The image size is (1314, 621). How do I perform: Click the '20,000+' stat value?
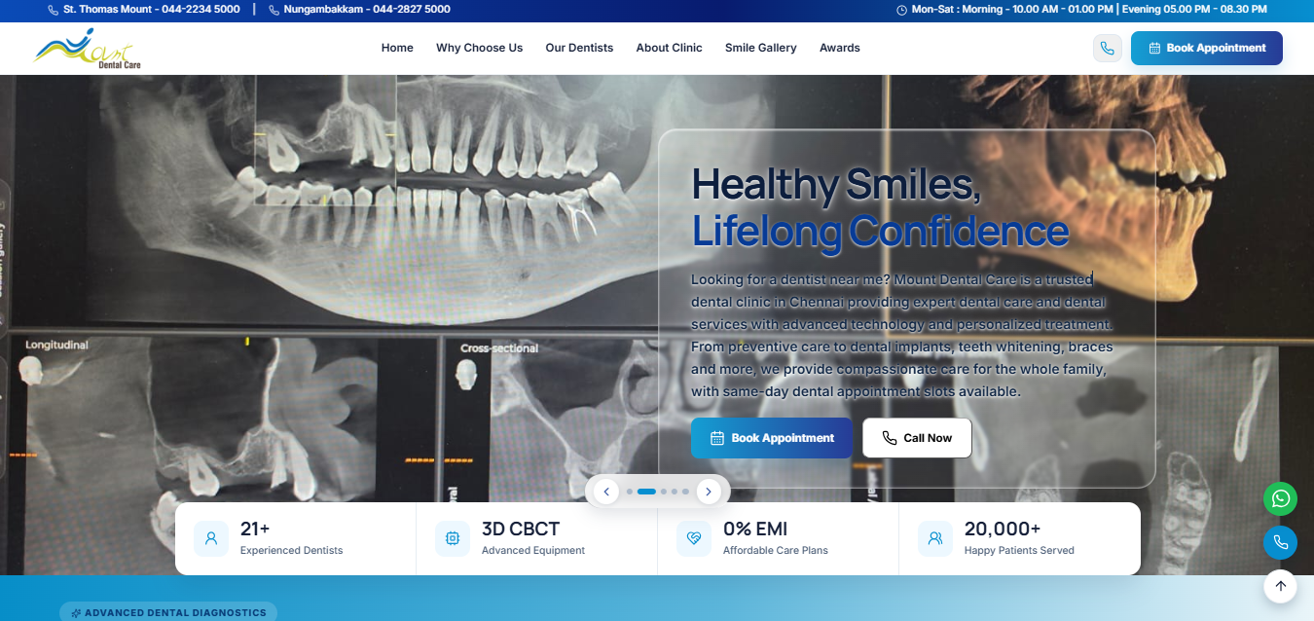[1003, 529]
